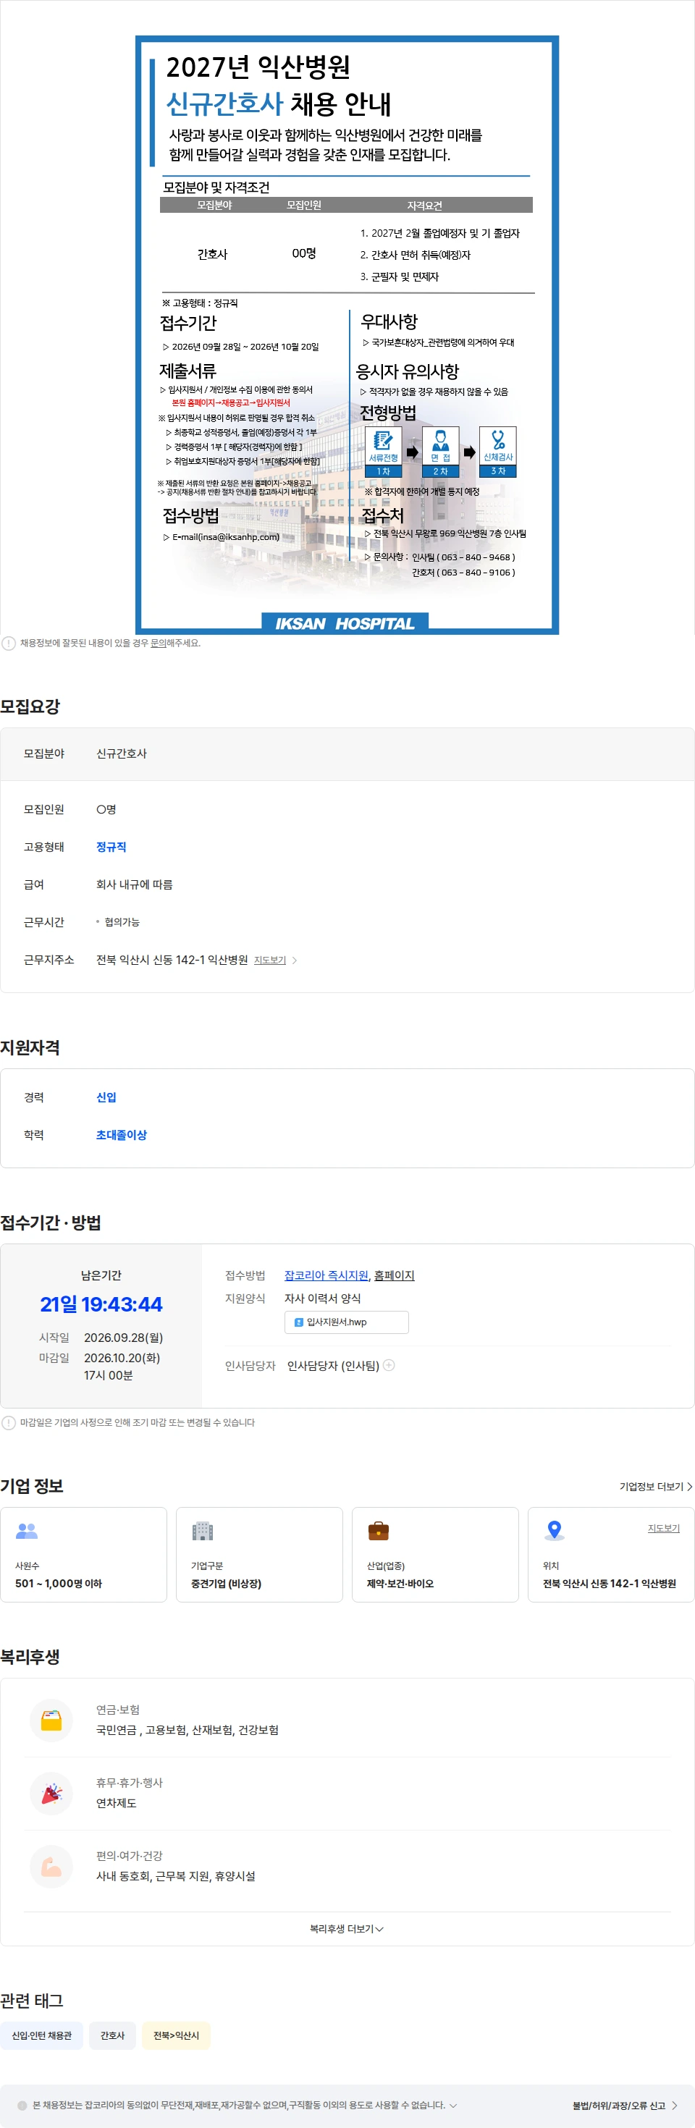Click the 21일 19:43:44 countdown
The height and width of the screenshot is (2128, 695).
pyautogui.click(x=101, y=1304)
